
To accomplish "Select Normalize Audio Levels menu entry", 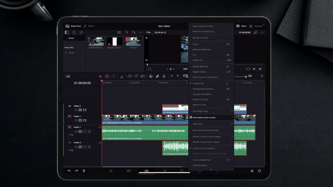I will (211, 117).
